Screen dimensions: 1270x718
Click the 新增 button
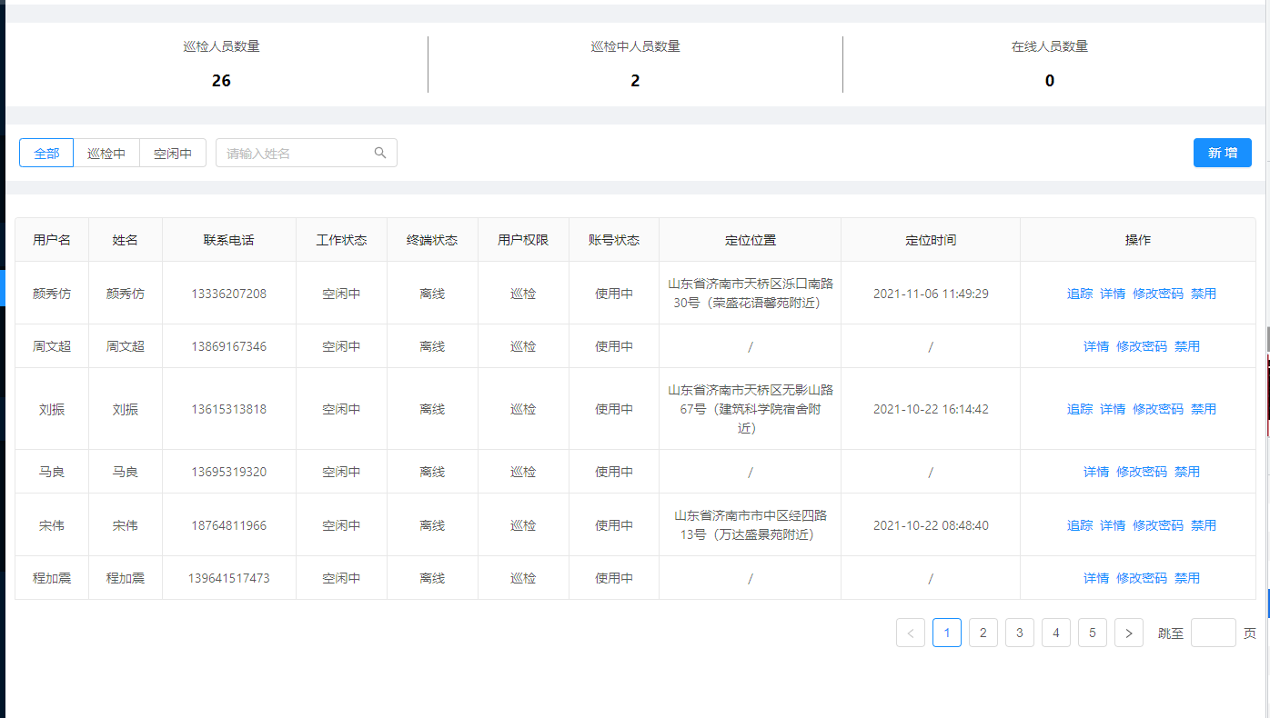(1222, 153)
